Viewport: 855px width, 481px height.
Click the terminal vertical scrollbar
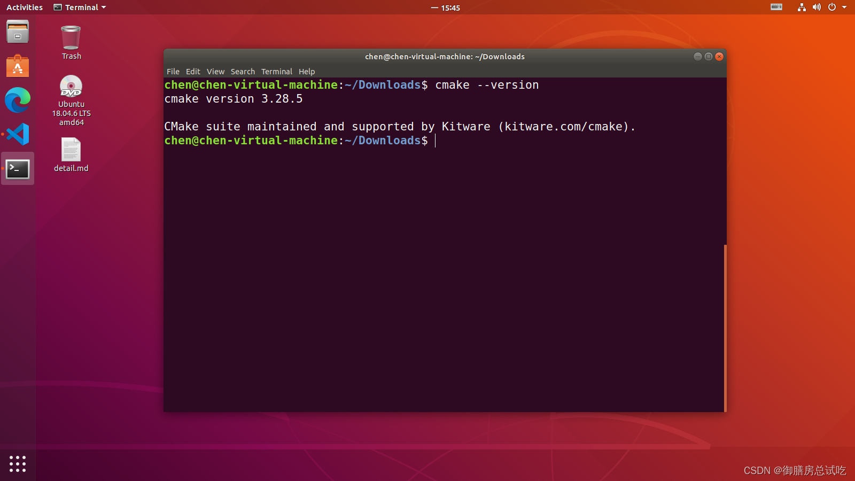pos(725,328)
